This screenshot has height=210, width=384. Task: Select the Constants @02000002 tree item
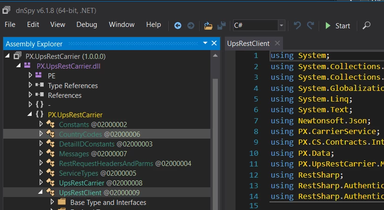click(x=93, y=125)
